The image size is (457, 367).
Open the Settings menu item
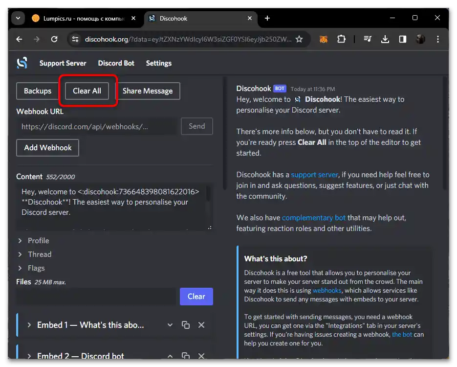click(x=158, y=63)
